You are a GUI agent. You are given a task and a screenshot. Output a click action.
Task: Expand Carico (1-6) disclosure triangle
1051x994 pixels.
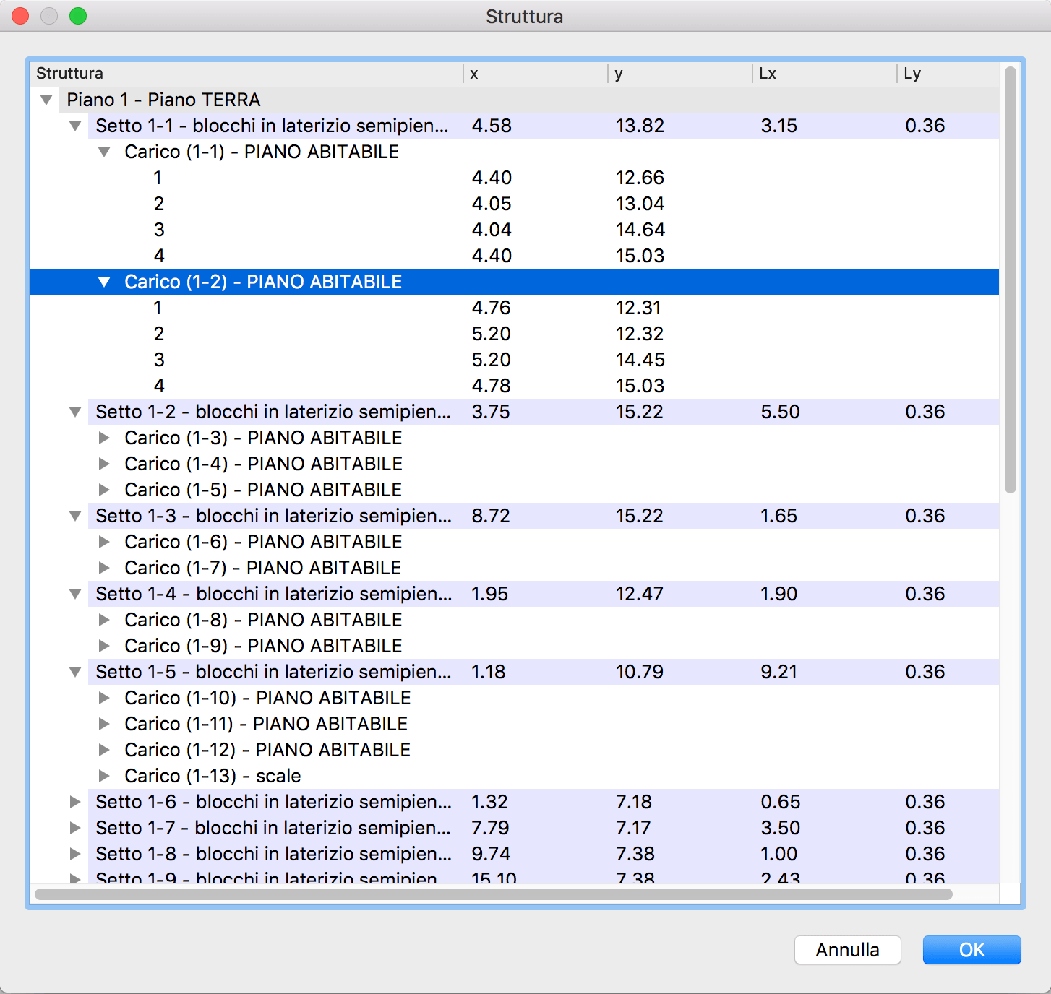click(x=104, y=542)
